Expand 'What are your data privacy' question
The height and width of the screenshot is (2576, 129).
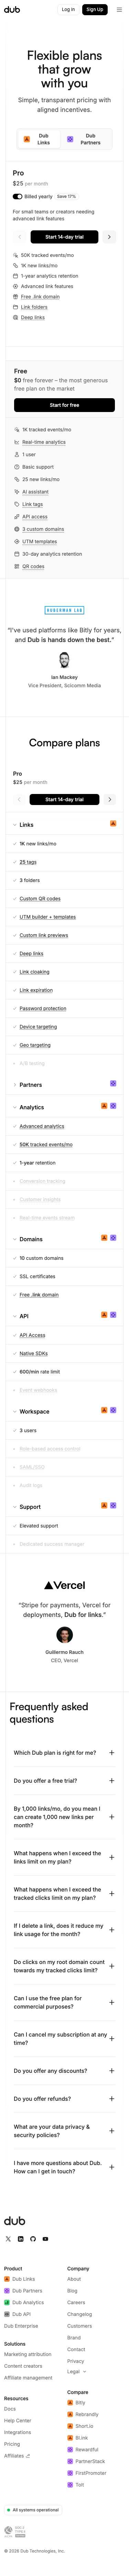pos(65,2131)
